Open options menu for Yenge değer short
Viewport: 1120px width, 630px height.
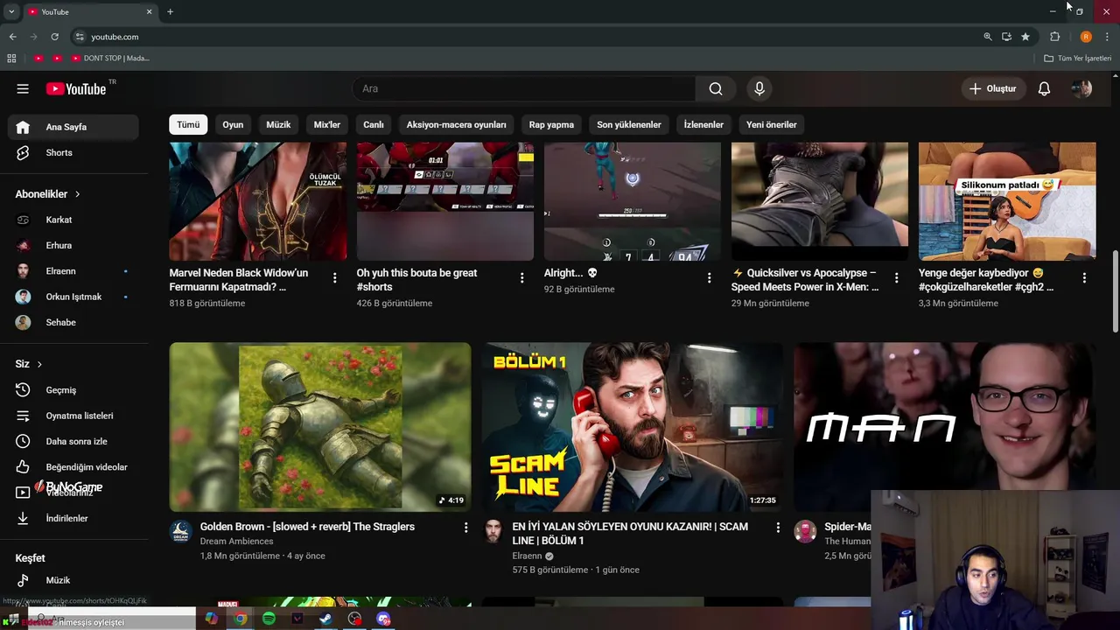coord(1084,278)
